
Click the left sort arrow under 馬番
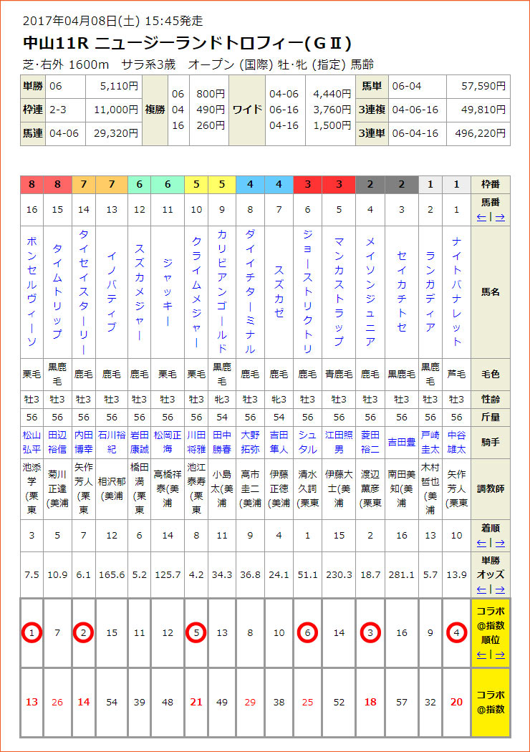tap(481, 217)
